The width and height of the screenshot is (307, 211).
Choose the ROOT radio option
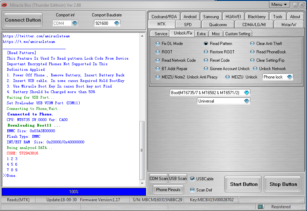[158, 52]
